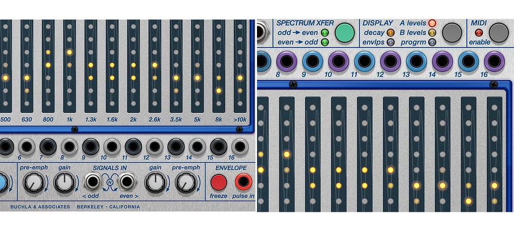
Task: Click the red pulse in jack
Action: (x=243, y=182)
